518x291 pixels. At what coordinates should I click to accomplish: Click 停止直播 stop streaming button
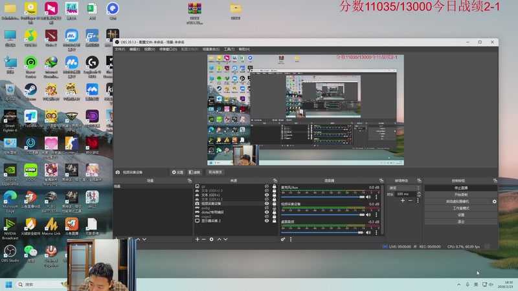coord(461,188)
